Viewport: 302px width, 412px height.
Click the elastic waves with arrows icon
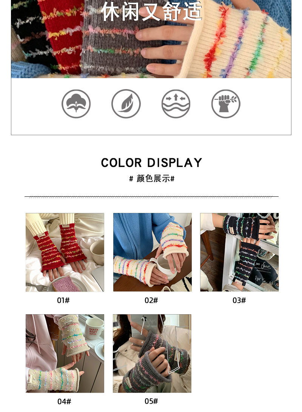coord(176,104)
